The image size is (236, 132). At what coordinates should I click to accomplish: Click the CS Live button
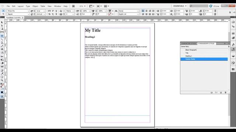214,6
